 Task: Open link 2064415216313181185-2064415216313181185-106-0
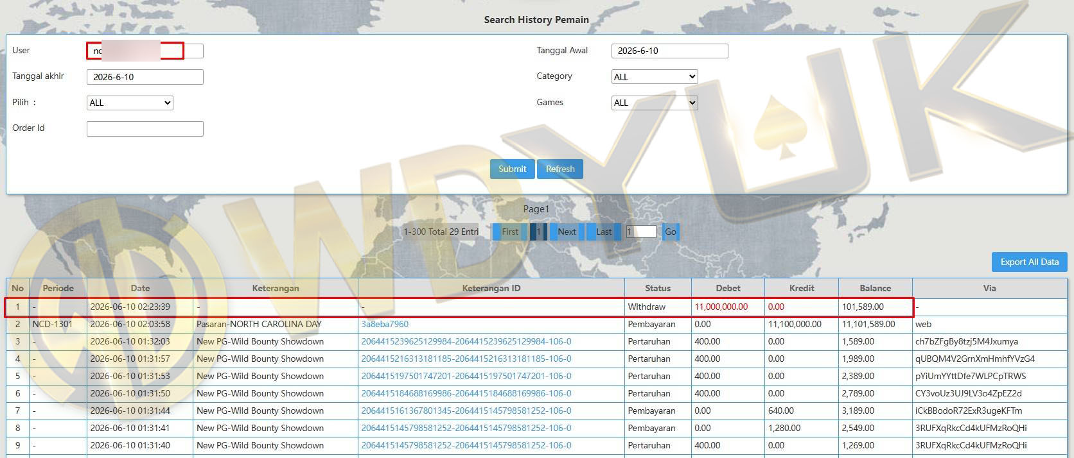pos(466,359)
